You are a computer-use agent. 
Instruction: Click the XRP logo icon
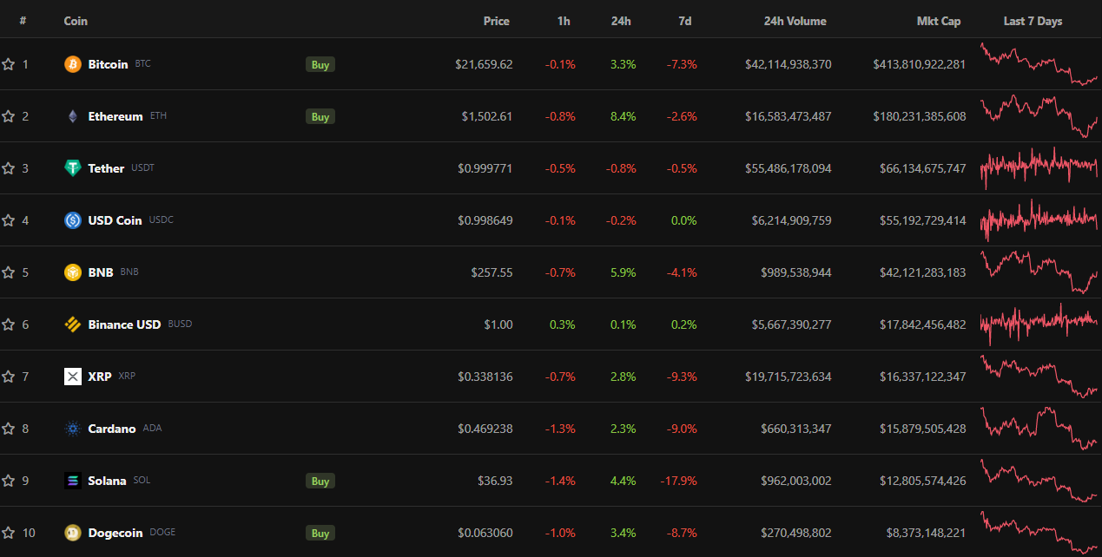point(73,377)
